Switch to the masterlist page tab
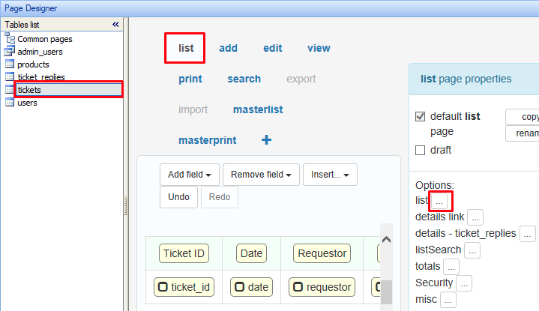Image resolution: width=539 pixels, height=311 pixels. pos(258,109)
